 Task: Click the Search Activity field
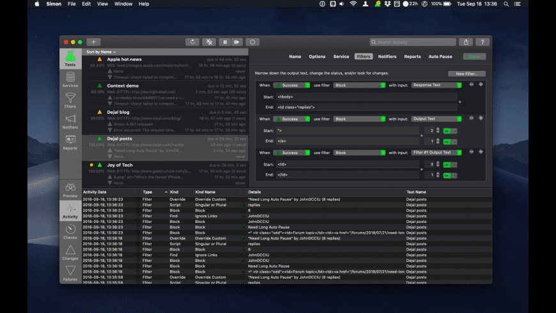[x=413, y=42]
